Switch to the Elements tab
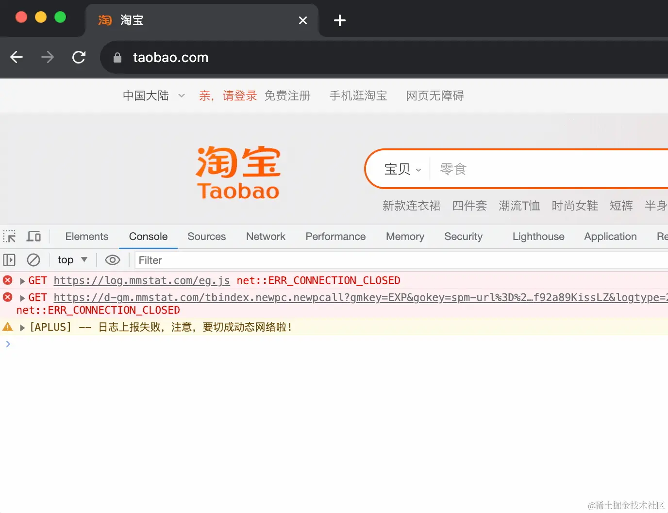Image resolution: width=668 pixels, height=513 pixels. 87,236
